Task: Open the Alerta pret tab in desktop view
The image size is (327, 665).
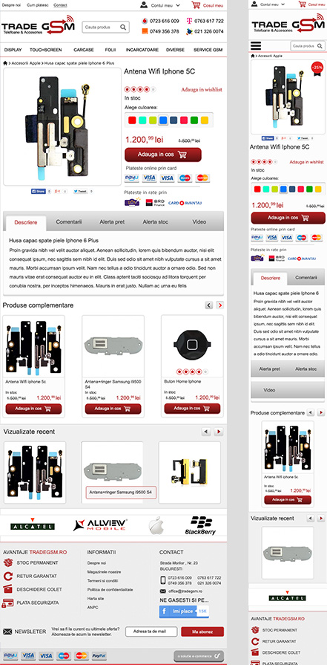Action: pos(112,222)
